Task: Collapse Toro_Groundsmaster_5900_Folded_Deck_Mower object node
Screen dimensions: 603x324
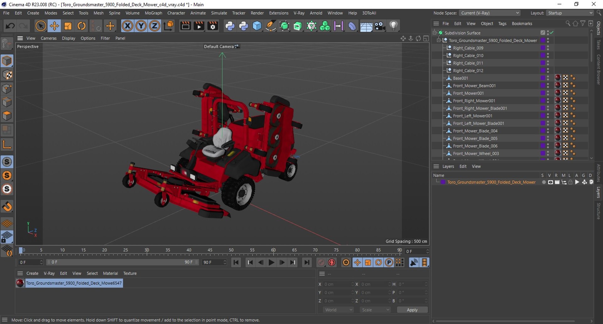Action: tap(439, 40)
